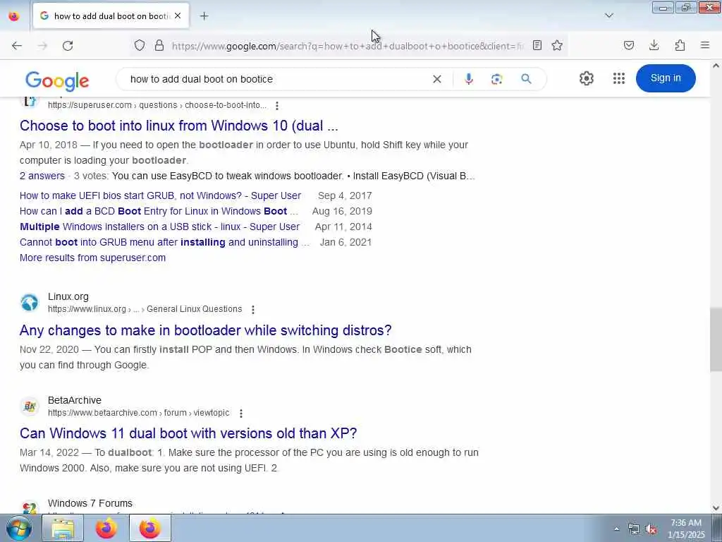Open the network tray icon
The width and height of the screenshot is (722, 542).
click(x=634, y=529)
